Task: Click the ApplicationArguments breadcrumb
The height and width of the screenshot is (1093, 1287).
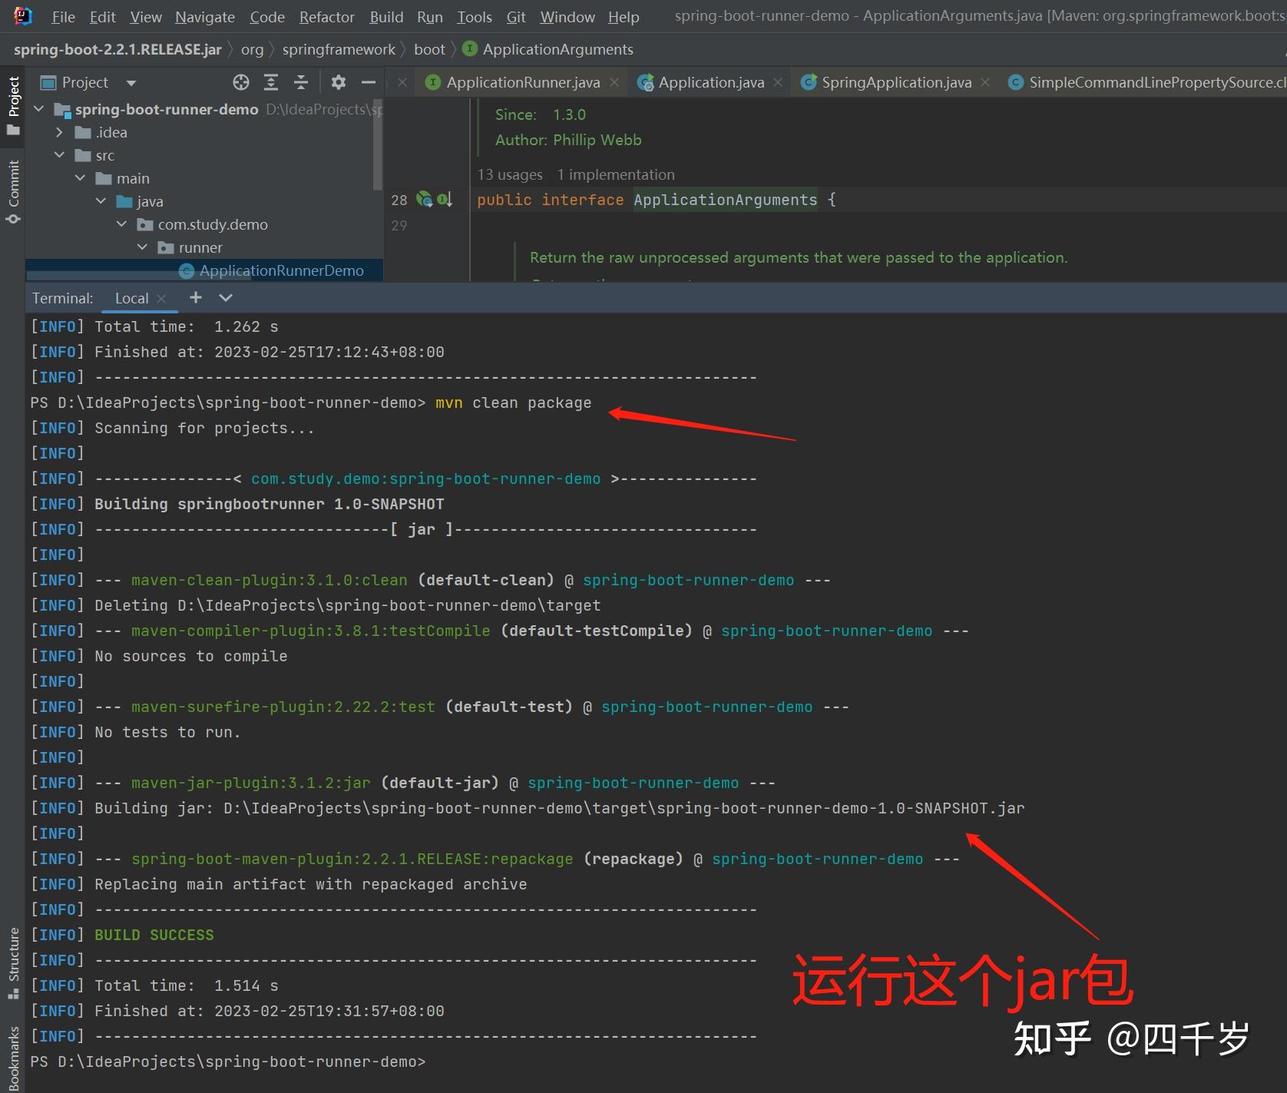Action: (548, 49)
